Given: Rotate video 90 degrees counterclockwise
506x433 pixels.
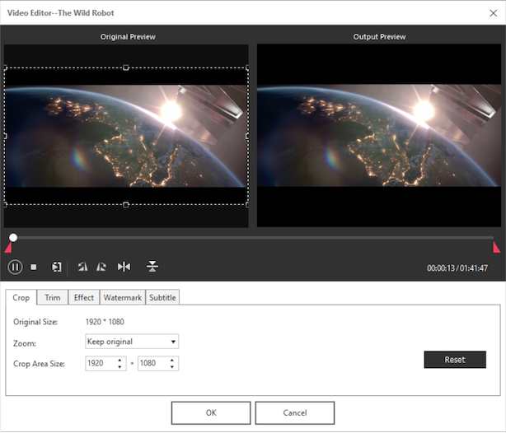Looking at the screenshot, I should tap(82, 267).
